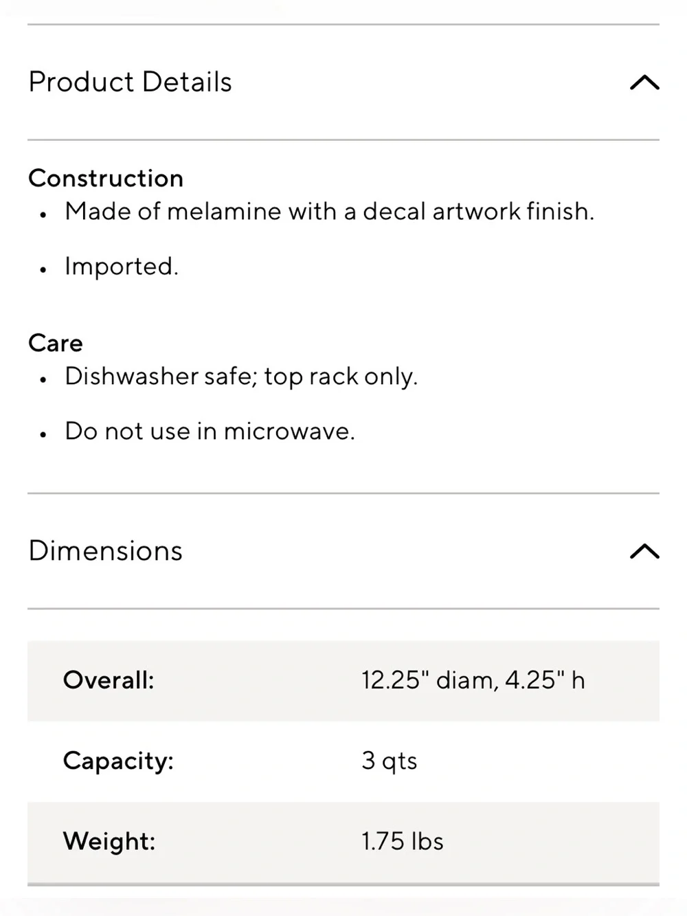This screenshot has height=916, width=687.
Task: Select the Construction subheading
Action: 106,178
